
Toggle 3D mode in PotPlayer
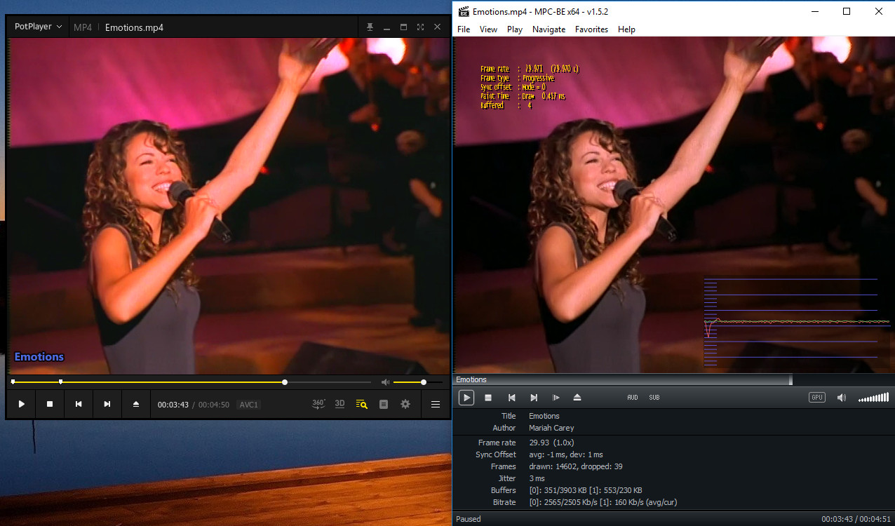click(339, 404)
